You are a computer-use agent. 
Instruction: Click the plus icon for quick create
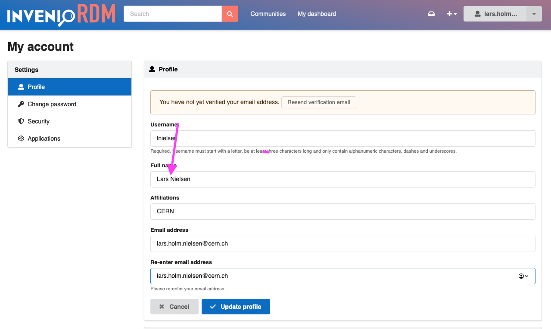[x=449, y=13]
